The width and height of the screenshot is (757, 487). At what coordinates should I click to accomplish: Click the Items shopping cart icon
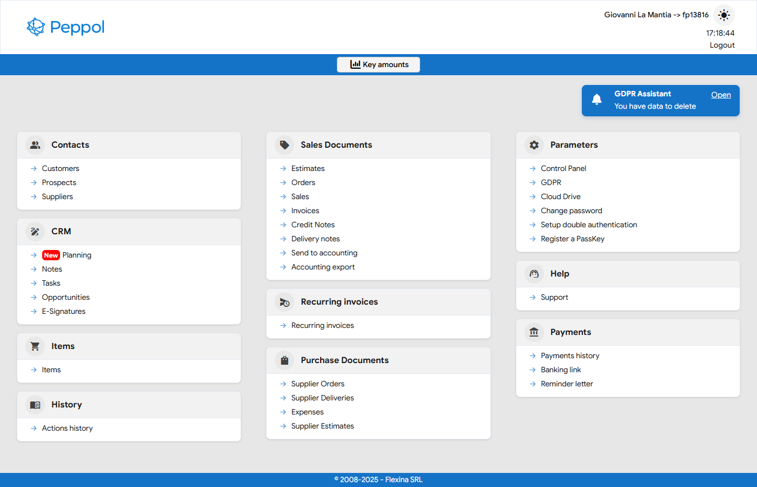coord(35,346)
